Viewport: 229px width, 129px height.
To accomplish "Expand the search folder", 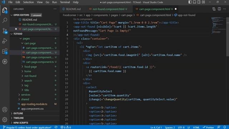I will click(x=22, y=81).
